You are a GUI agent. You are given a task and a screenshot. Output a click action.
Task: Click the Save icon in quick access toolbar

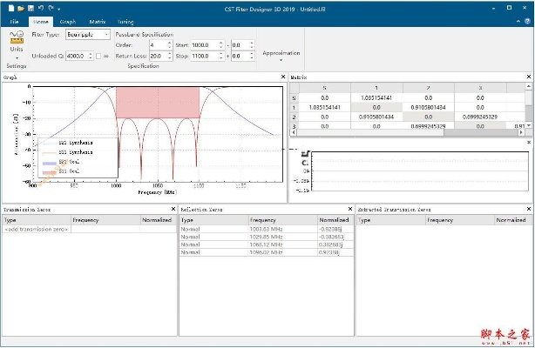29,7
